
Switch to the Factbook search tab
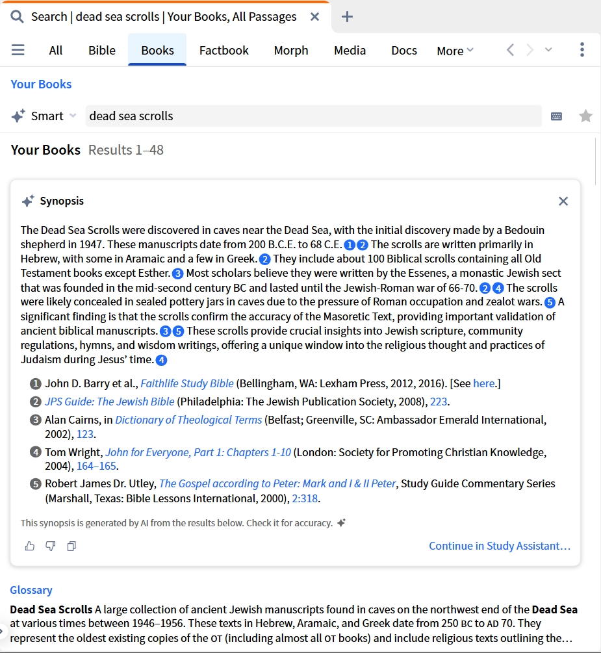[x=224, y=51]
